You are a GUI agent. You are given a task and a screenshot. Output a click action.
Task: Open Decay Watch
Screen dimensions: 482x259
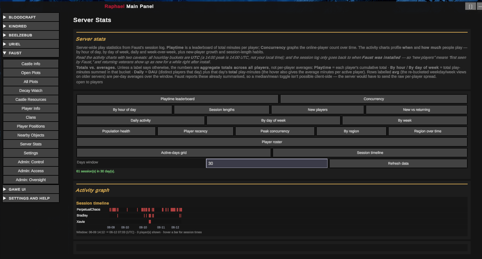pos(31,91)
